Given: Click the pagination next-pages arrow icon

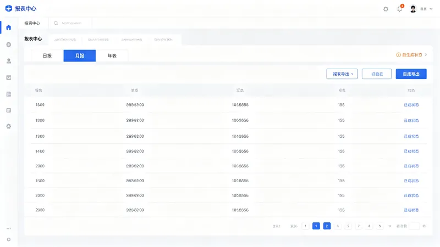Looking at the screenshot, I should point(390,226).
